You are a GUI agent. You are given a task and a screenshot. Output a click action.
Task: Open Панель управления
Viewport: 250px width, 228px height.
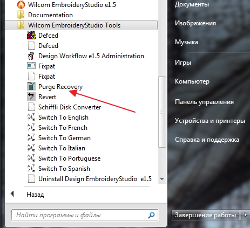[x=204, y=102]
